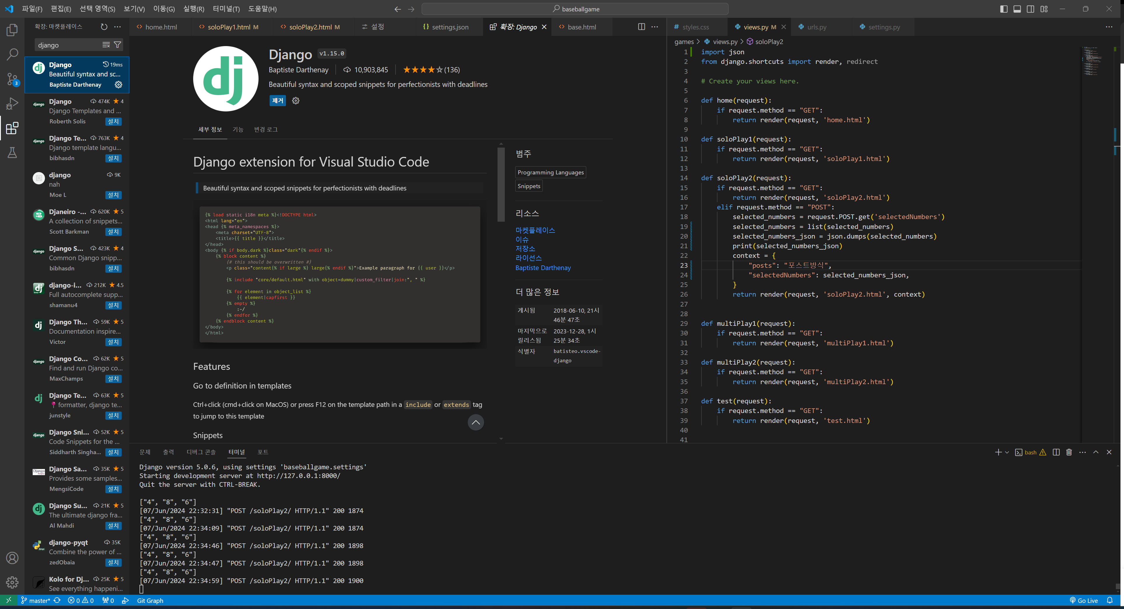Open the Django extension gear settings dropdown

296,101
